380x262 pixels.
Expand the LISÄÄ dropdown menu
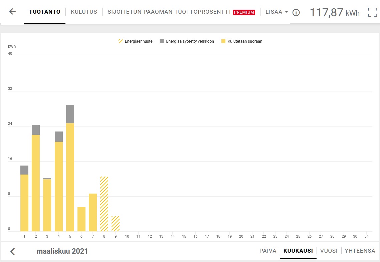(x=276, y=12)
